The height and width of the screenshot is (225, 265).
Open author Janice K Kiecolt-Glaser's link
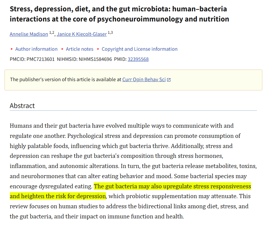point(81,34)
